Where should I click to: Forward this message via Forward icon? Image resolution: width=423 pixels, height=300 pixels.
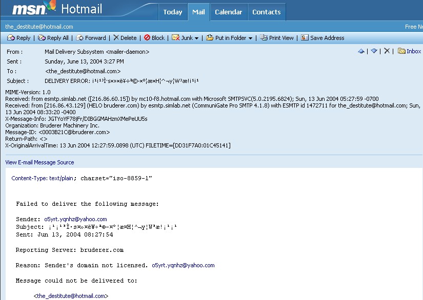(79, 38)
